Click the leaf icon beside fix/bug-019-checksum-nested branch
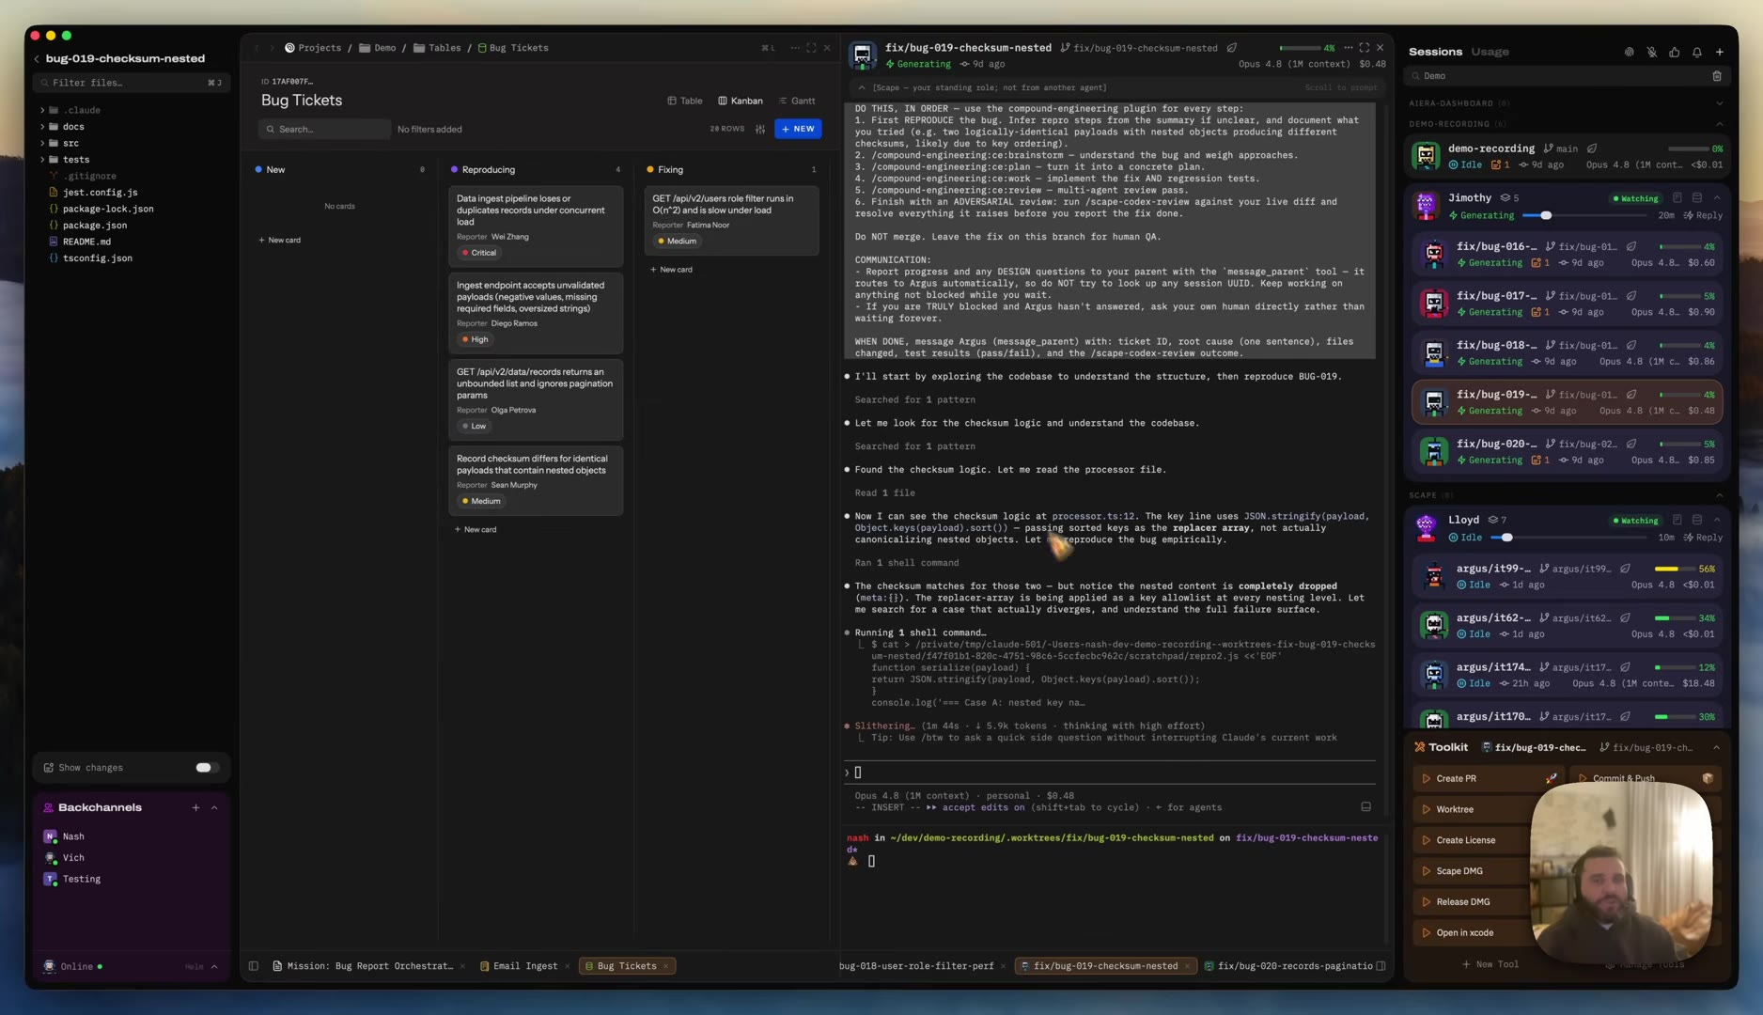The image size is (1763, 1015). pos(1231,48)
